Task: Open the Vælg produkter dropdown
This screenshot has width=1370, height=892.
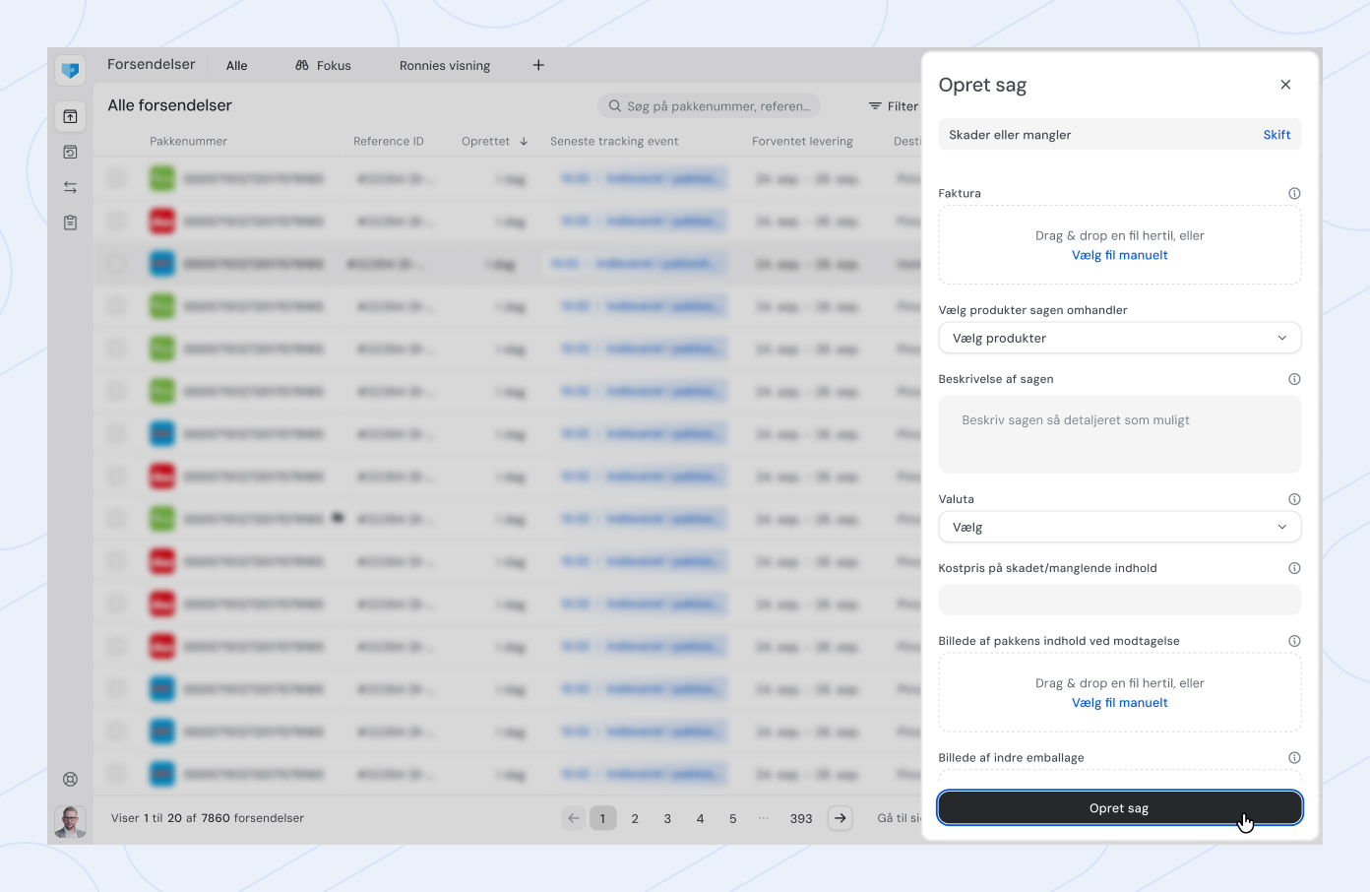Action: point(1120,338)
